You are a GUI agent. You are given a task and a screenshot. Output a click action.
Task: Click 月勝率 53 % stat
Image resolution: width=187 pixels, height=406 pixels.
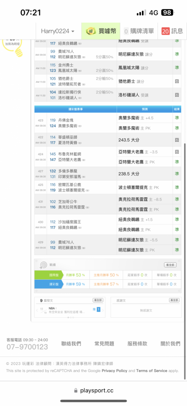click(75, 275)
